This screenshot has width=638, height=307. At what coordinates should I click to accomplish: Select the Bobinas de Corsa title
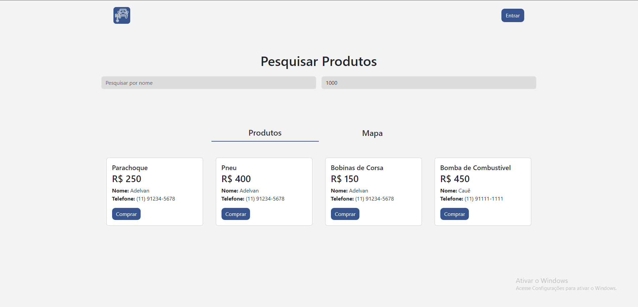point(357,168)
